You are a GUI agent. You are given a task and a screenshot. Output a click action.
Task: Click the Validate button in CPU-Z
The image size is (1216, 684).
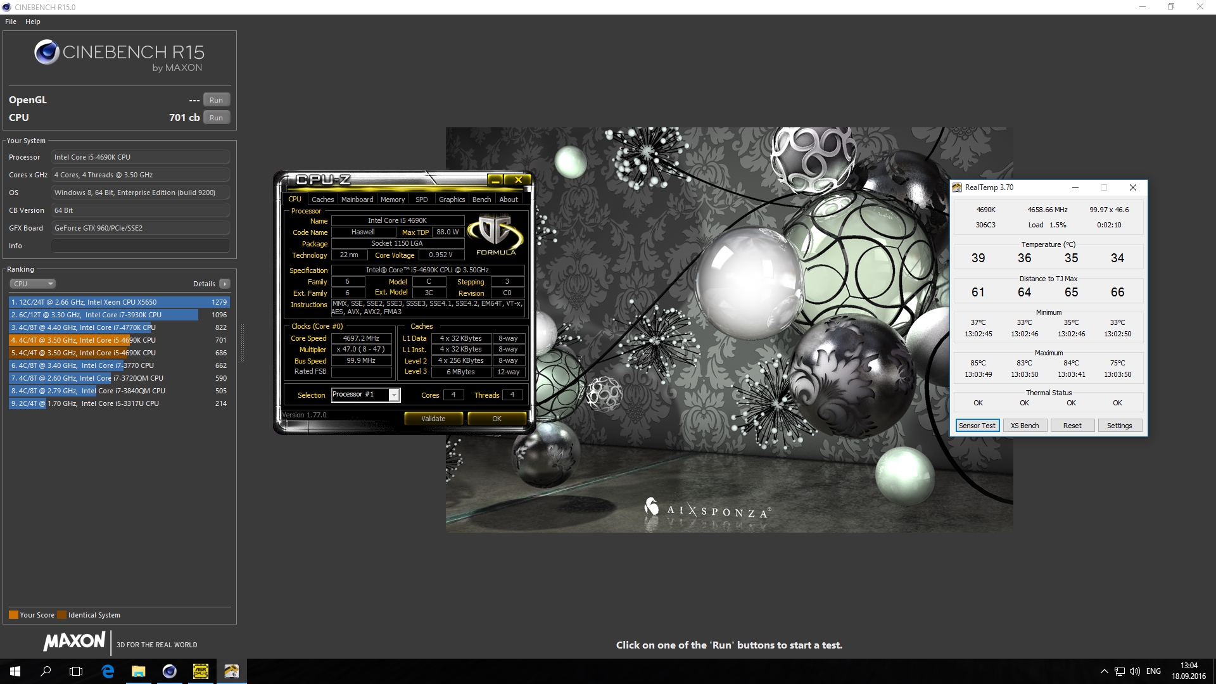click(x=433, y=419)
